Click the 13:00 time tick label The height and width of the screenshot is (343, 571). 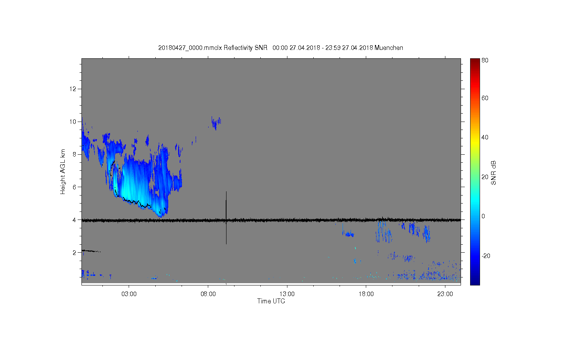(x=287, y=294)
